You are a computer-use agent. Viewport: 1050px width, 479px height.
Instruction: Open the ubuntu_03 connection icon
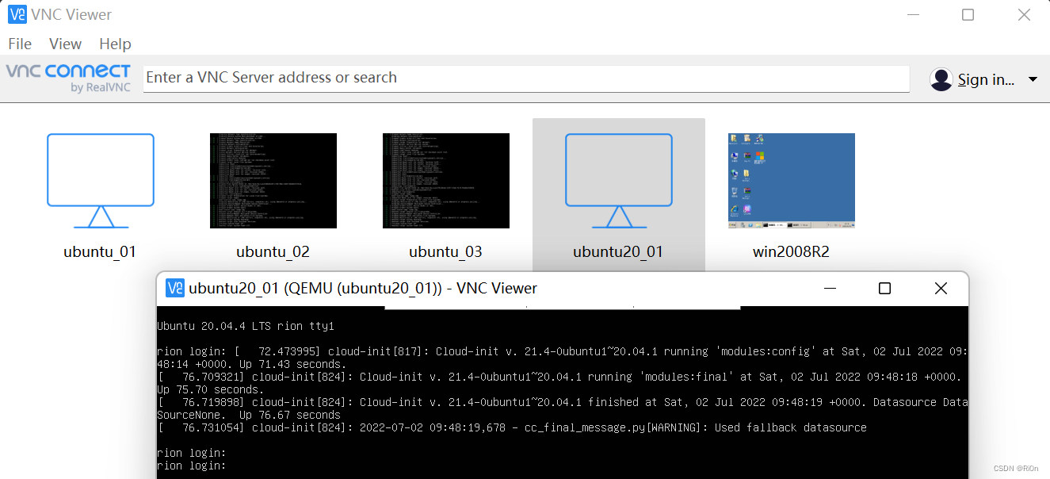click(x=445, y=180)
